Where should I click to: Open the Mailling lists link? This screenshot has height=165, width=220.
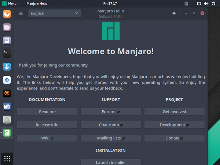[x=111, y=138]
